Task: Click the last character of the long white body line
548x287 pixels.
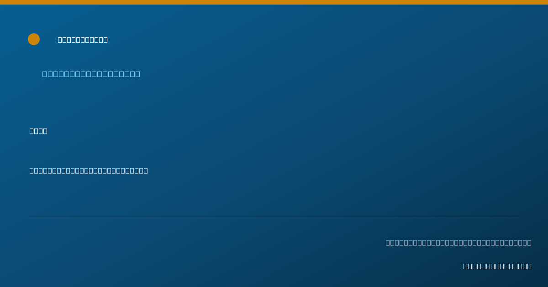Action: pos(146,170)
